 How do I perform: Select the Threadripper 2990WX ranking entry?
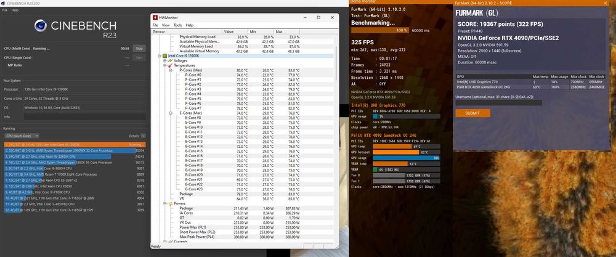point(75,150)
